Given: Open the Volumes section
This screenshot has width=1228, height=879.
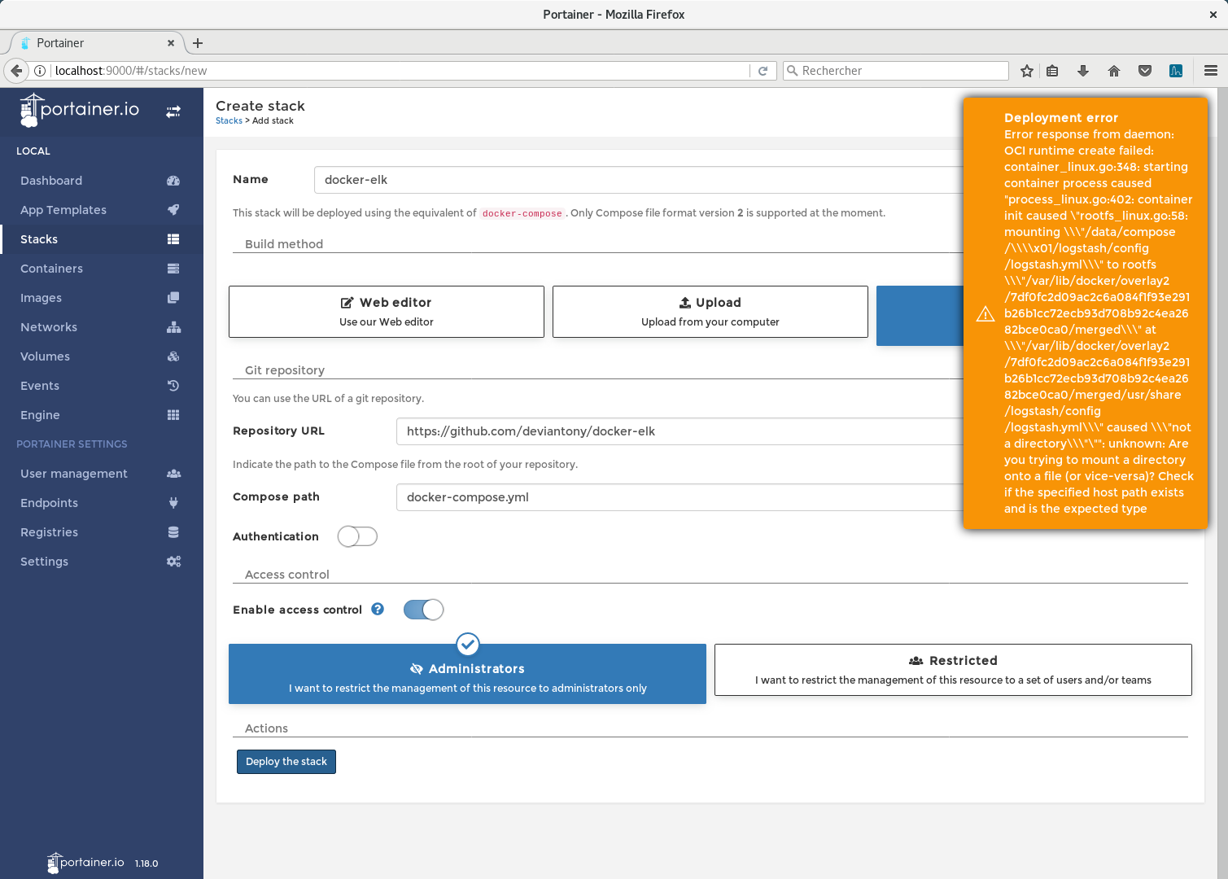Looking at the screenshot, I should [45, 356].
